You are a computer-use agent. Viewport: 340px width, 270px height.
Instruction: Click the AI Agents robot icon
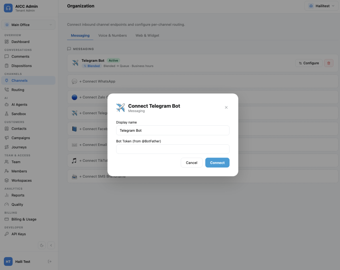(7, 105)
